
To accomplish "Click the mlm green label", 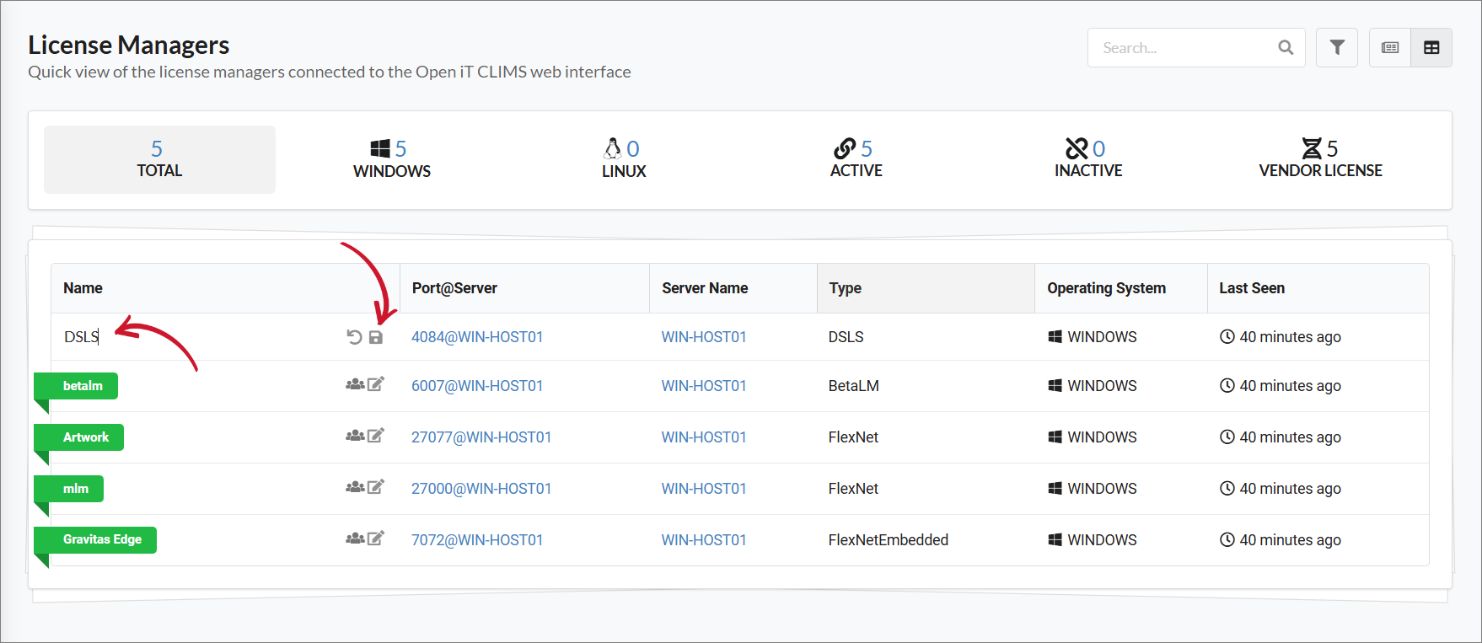I will pos(69,489).
